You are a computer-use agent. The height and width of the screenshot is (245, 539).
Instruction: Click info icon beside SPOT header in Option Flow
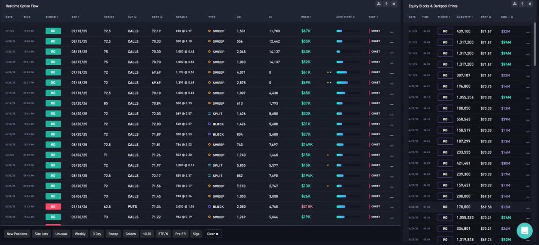[161, 17]
